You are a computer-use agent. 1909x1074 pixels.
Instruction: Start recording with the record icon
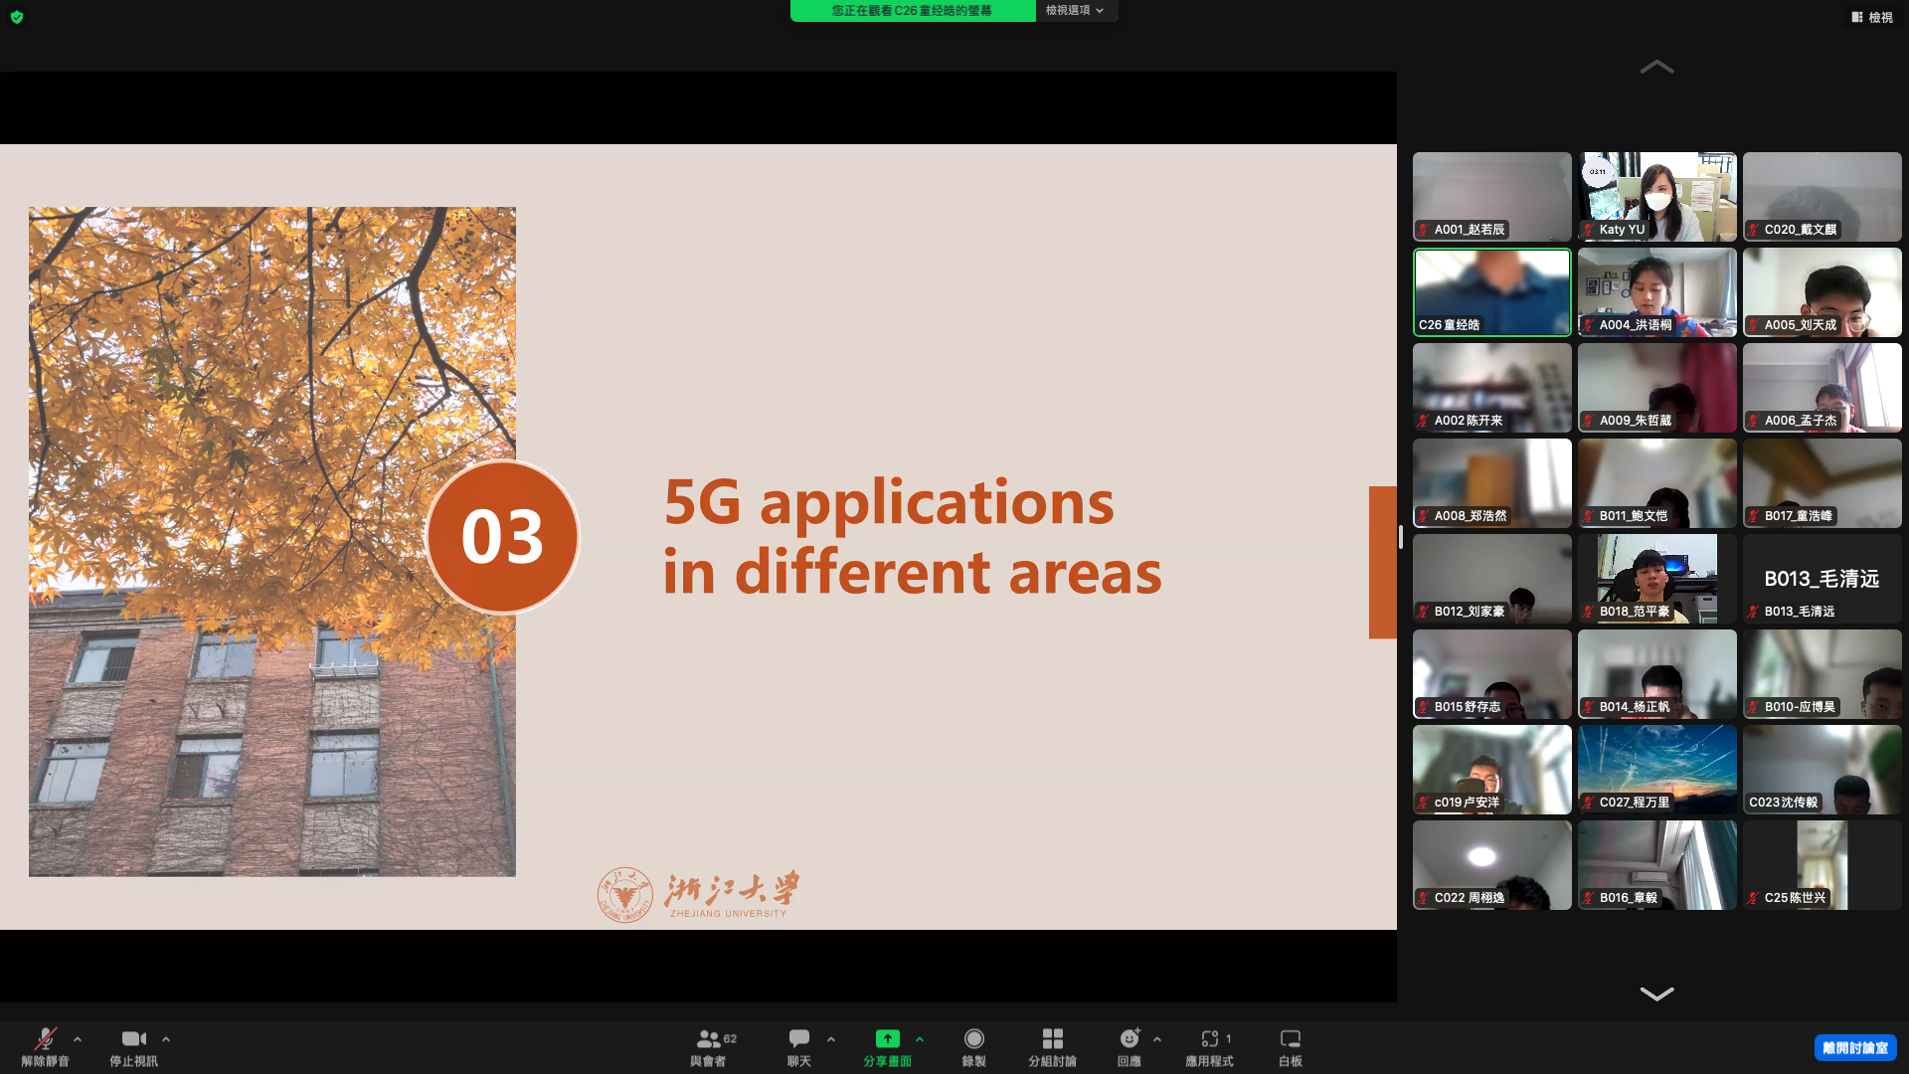coord(973,1039)
